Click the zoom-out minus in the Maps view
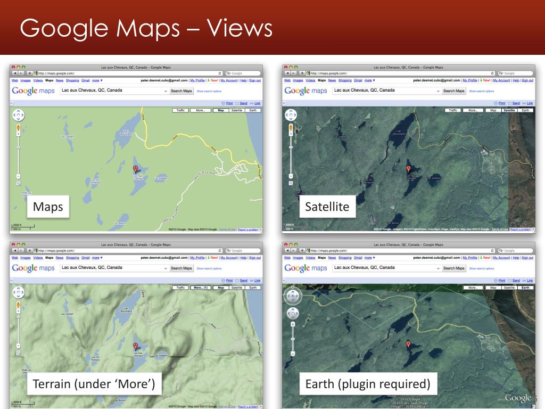 18,176
